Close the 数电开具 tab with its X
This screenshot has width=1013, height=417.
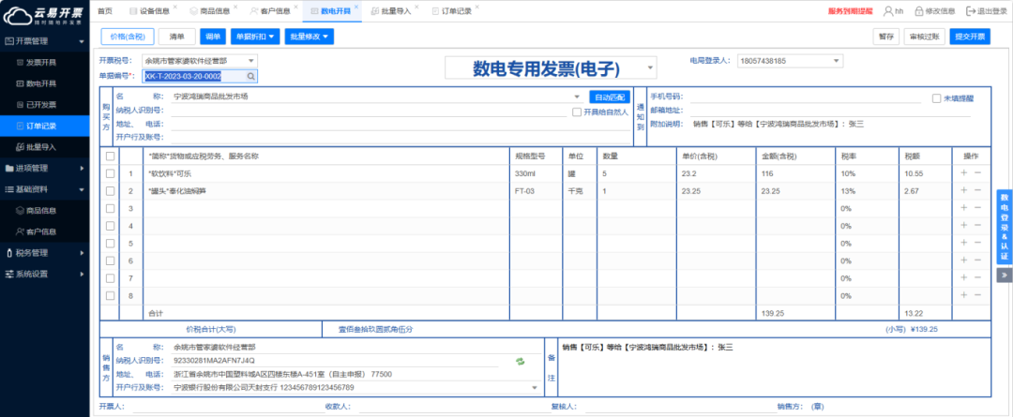tap(356, 7)
